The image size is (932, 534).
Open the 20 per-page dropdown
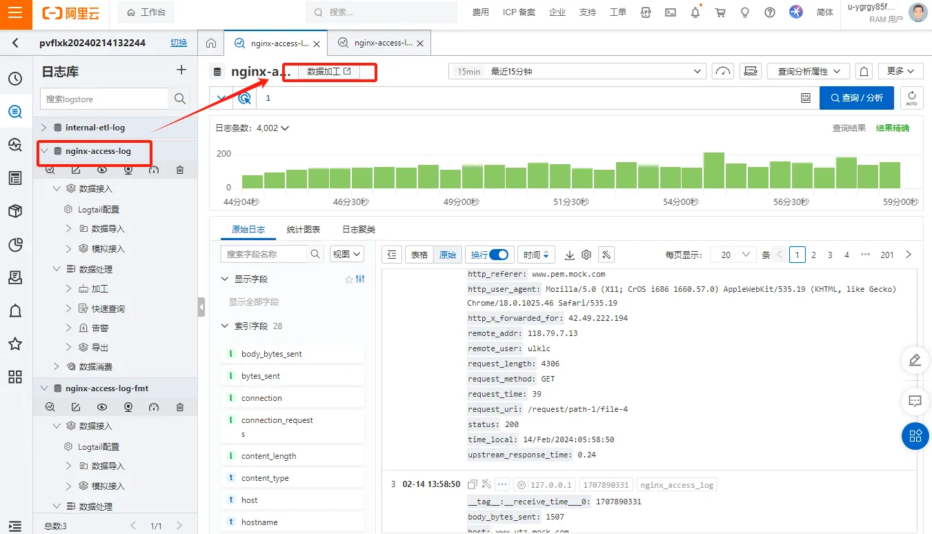click(734, 255)
